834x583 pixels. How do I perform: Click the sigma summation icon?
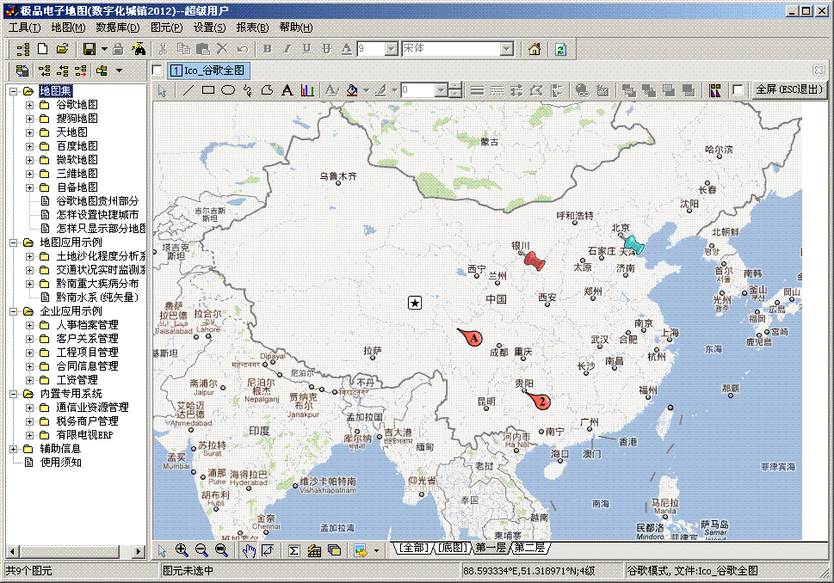coord(293,550)
